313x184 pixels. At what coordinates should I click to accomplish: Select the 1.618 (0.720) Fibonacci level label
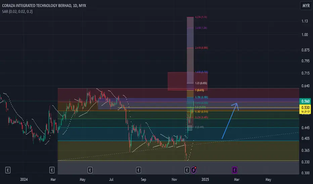click(x=202, y=72)
